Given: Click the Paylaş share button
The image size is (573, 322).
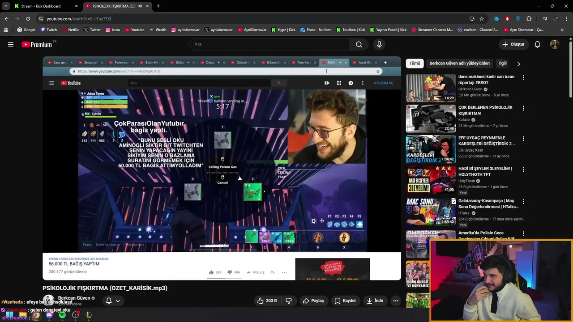Looking at the screenshot, I should [313, 301].
